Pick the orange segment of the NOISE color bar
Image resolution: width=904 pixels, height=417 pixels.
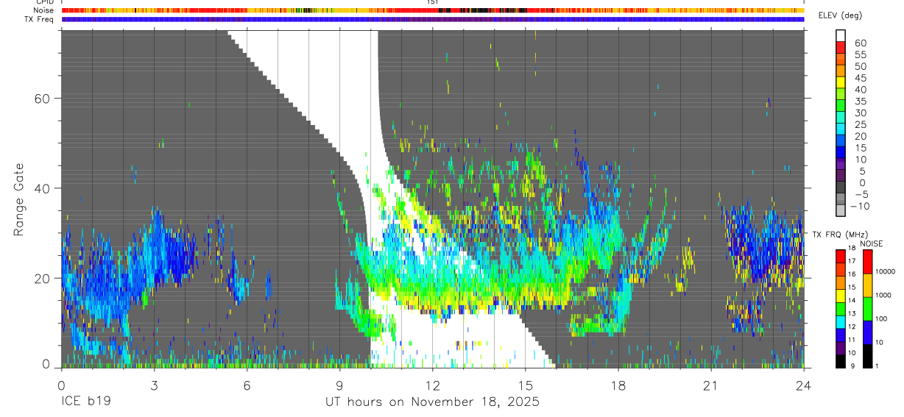(867, 285)
